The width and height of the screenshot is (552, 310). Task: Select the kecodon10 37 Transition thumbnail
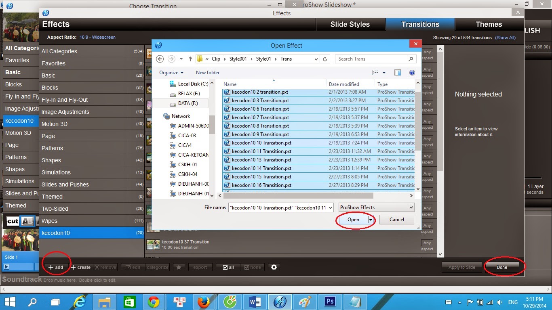pos(153,244)
